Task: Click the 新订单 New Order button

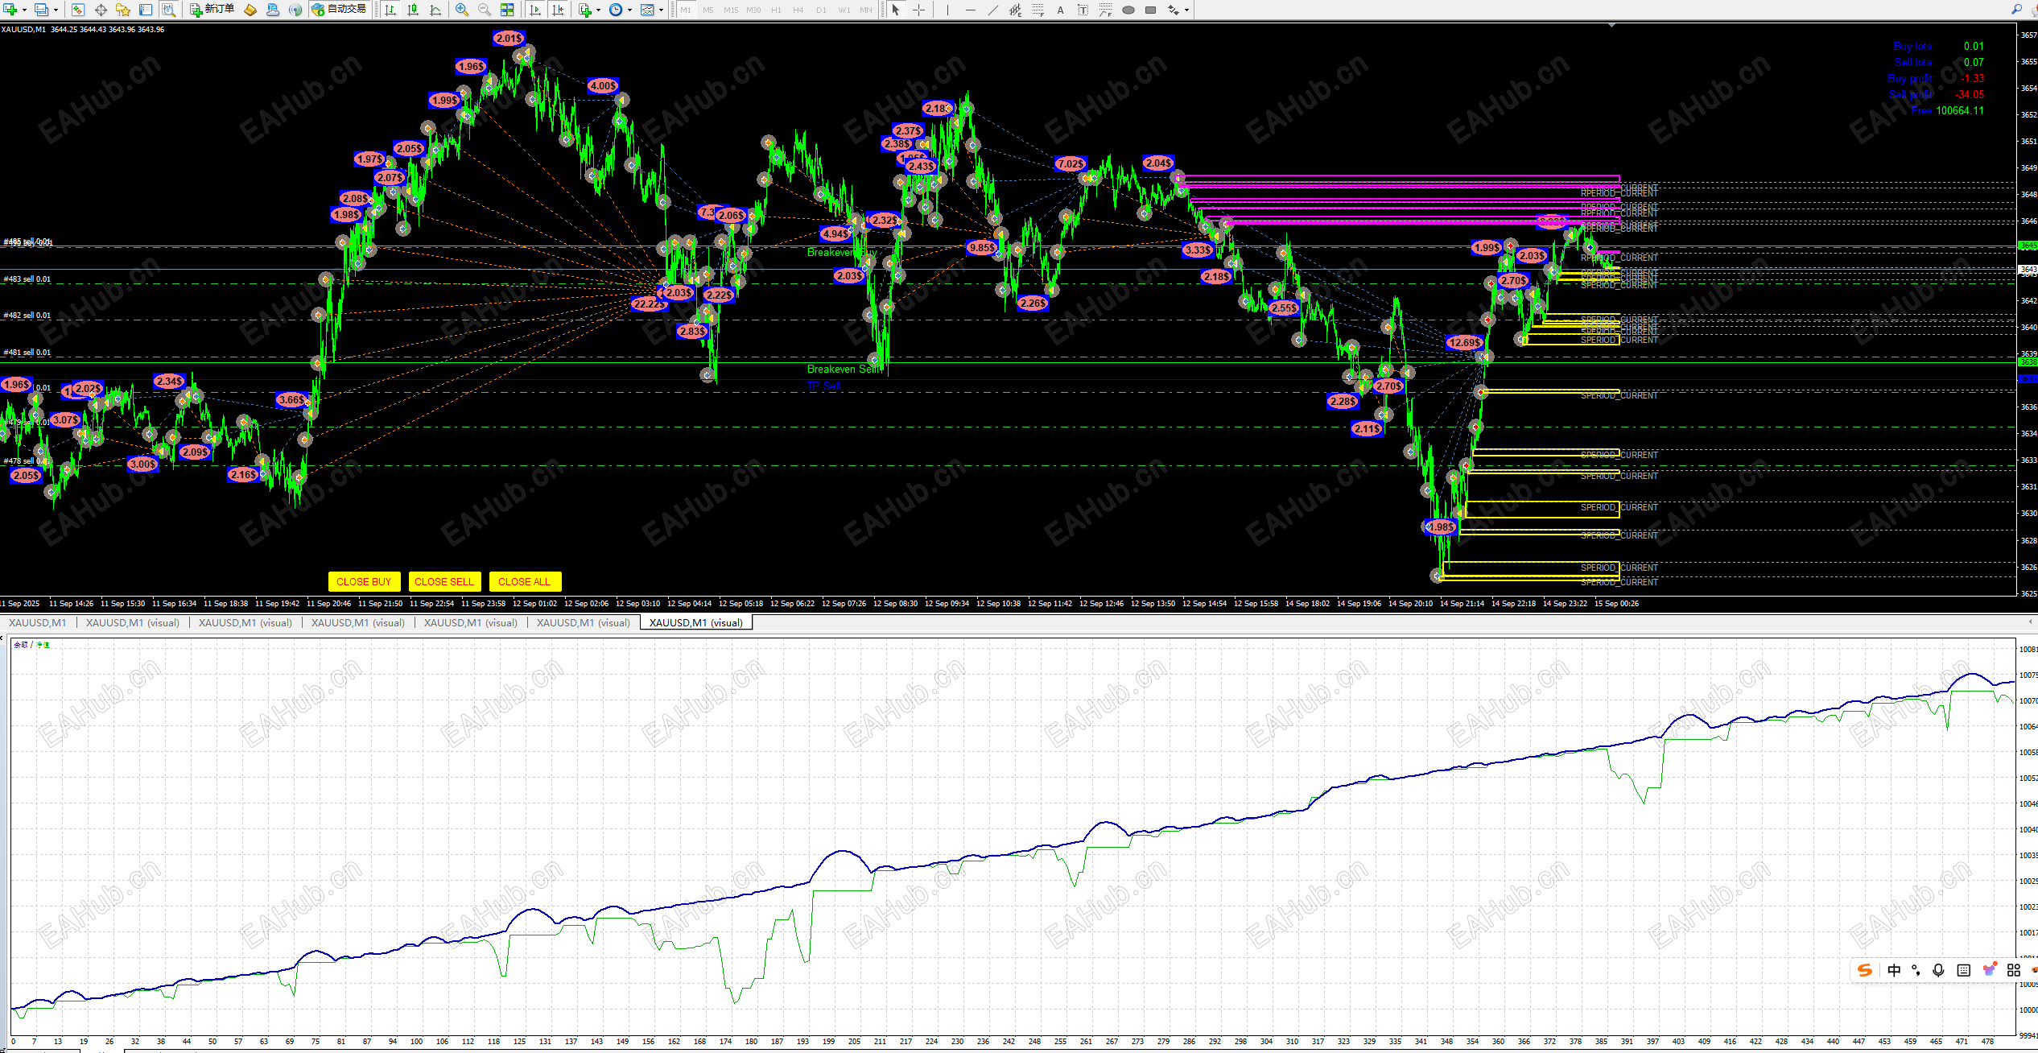Action: click(212, 10)
